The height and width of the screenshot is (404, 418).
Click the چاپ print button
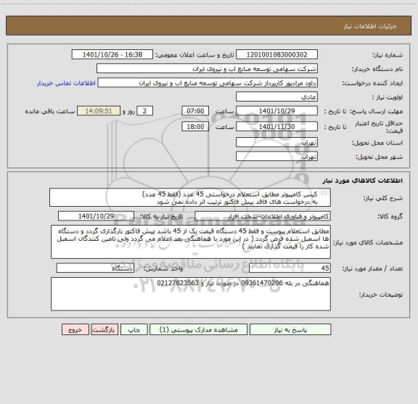click(x=134, y=329)
